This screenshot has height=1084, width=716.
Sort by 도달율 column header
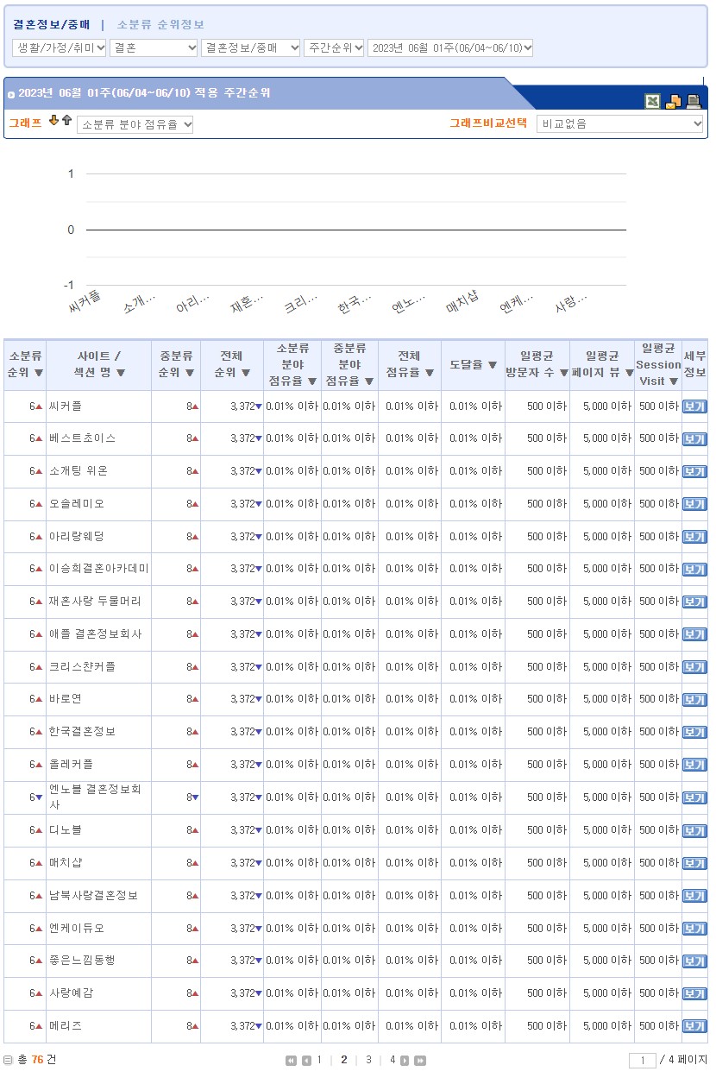pyautogui.click(x=473, y=365)
